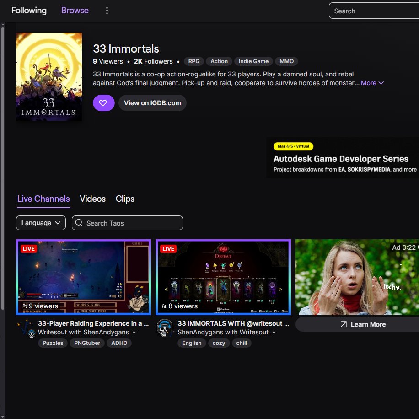This screenshot has width=419, height=419.
Task: Open the three-dot more menu in top navigation
Action: point(107,11)
